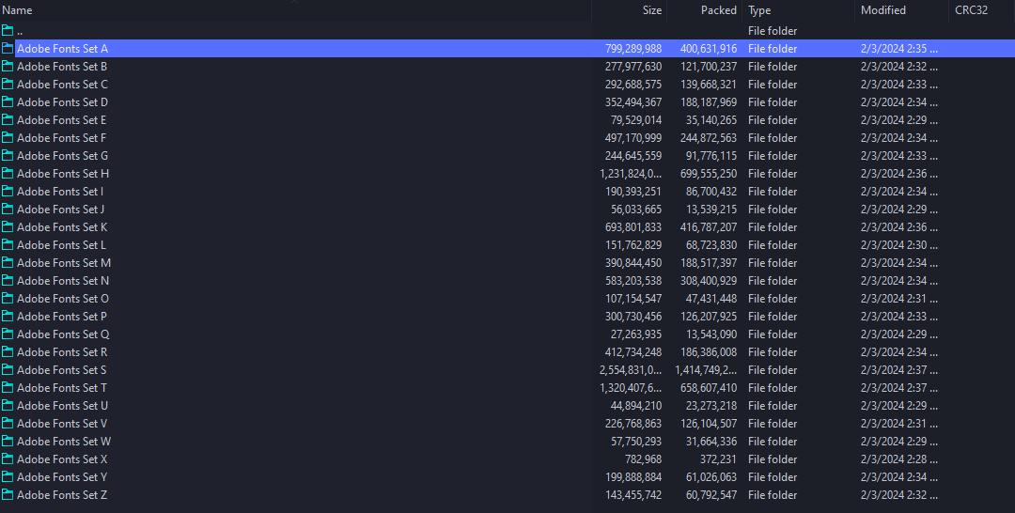
Task: Click folder icon of Adobe Fonts Set P
Action: (8, 317)
